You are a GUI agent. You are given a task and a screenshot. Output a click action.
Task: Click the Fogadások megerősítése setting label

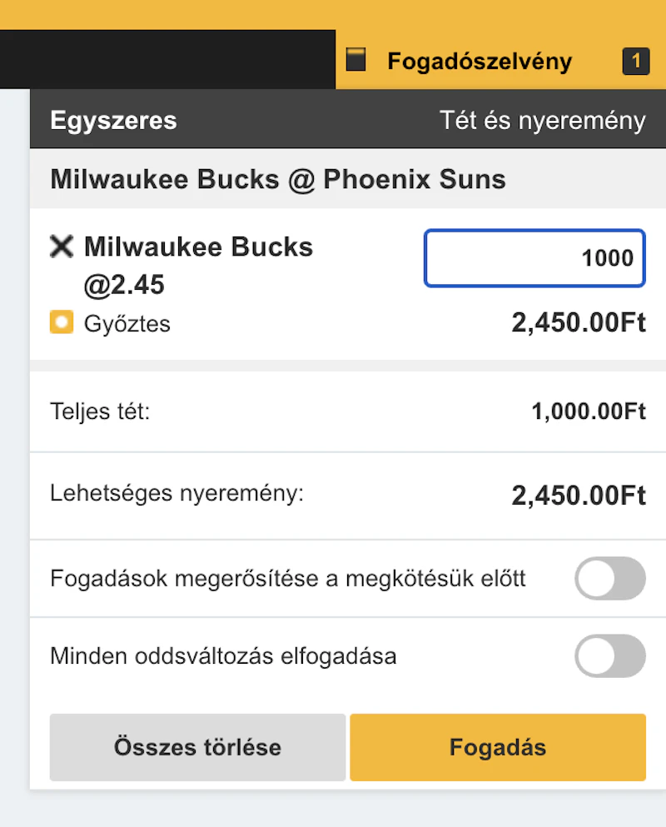pyautogui.click(x=288, y=579)
